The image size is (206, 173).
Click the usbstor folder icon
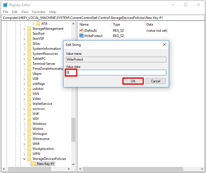(x=29, y=89)
